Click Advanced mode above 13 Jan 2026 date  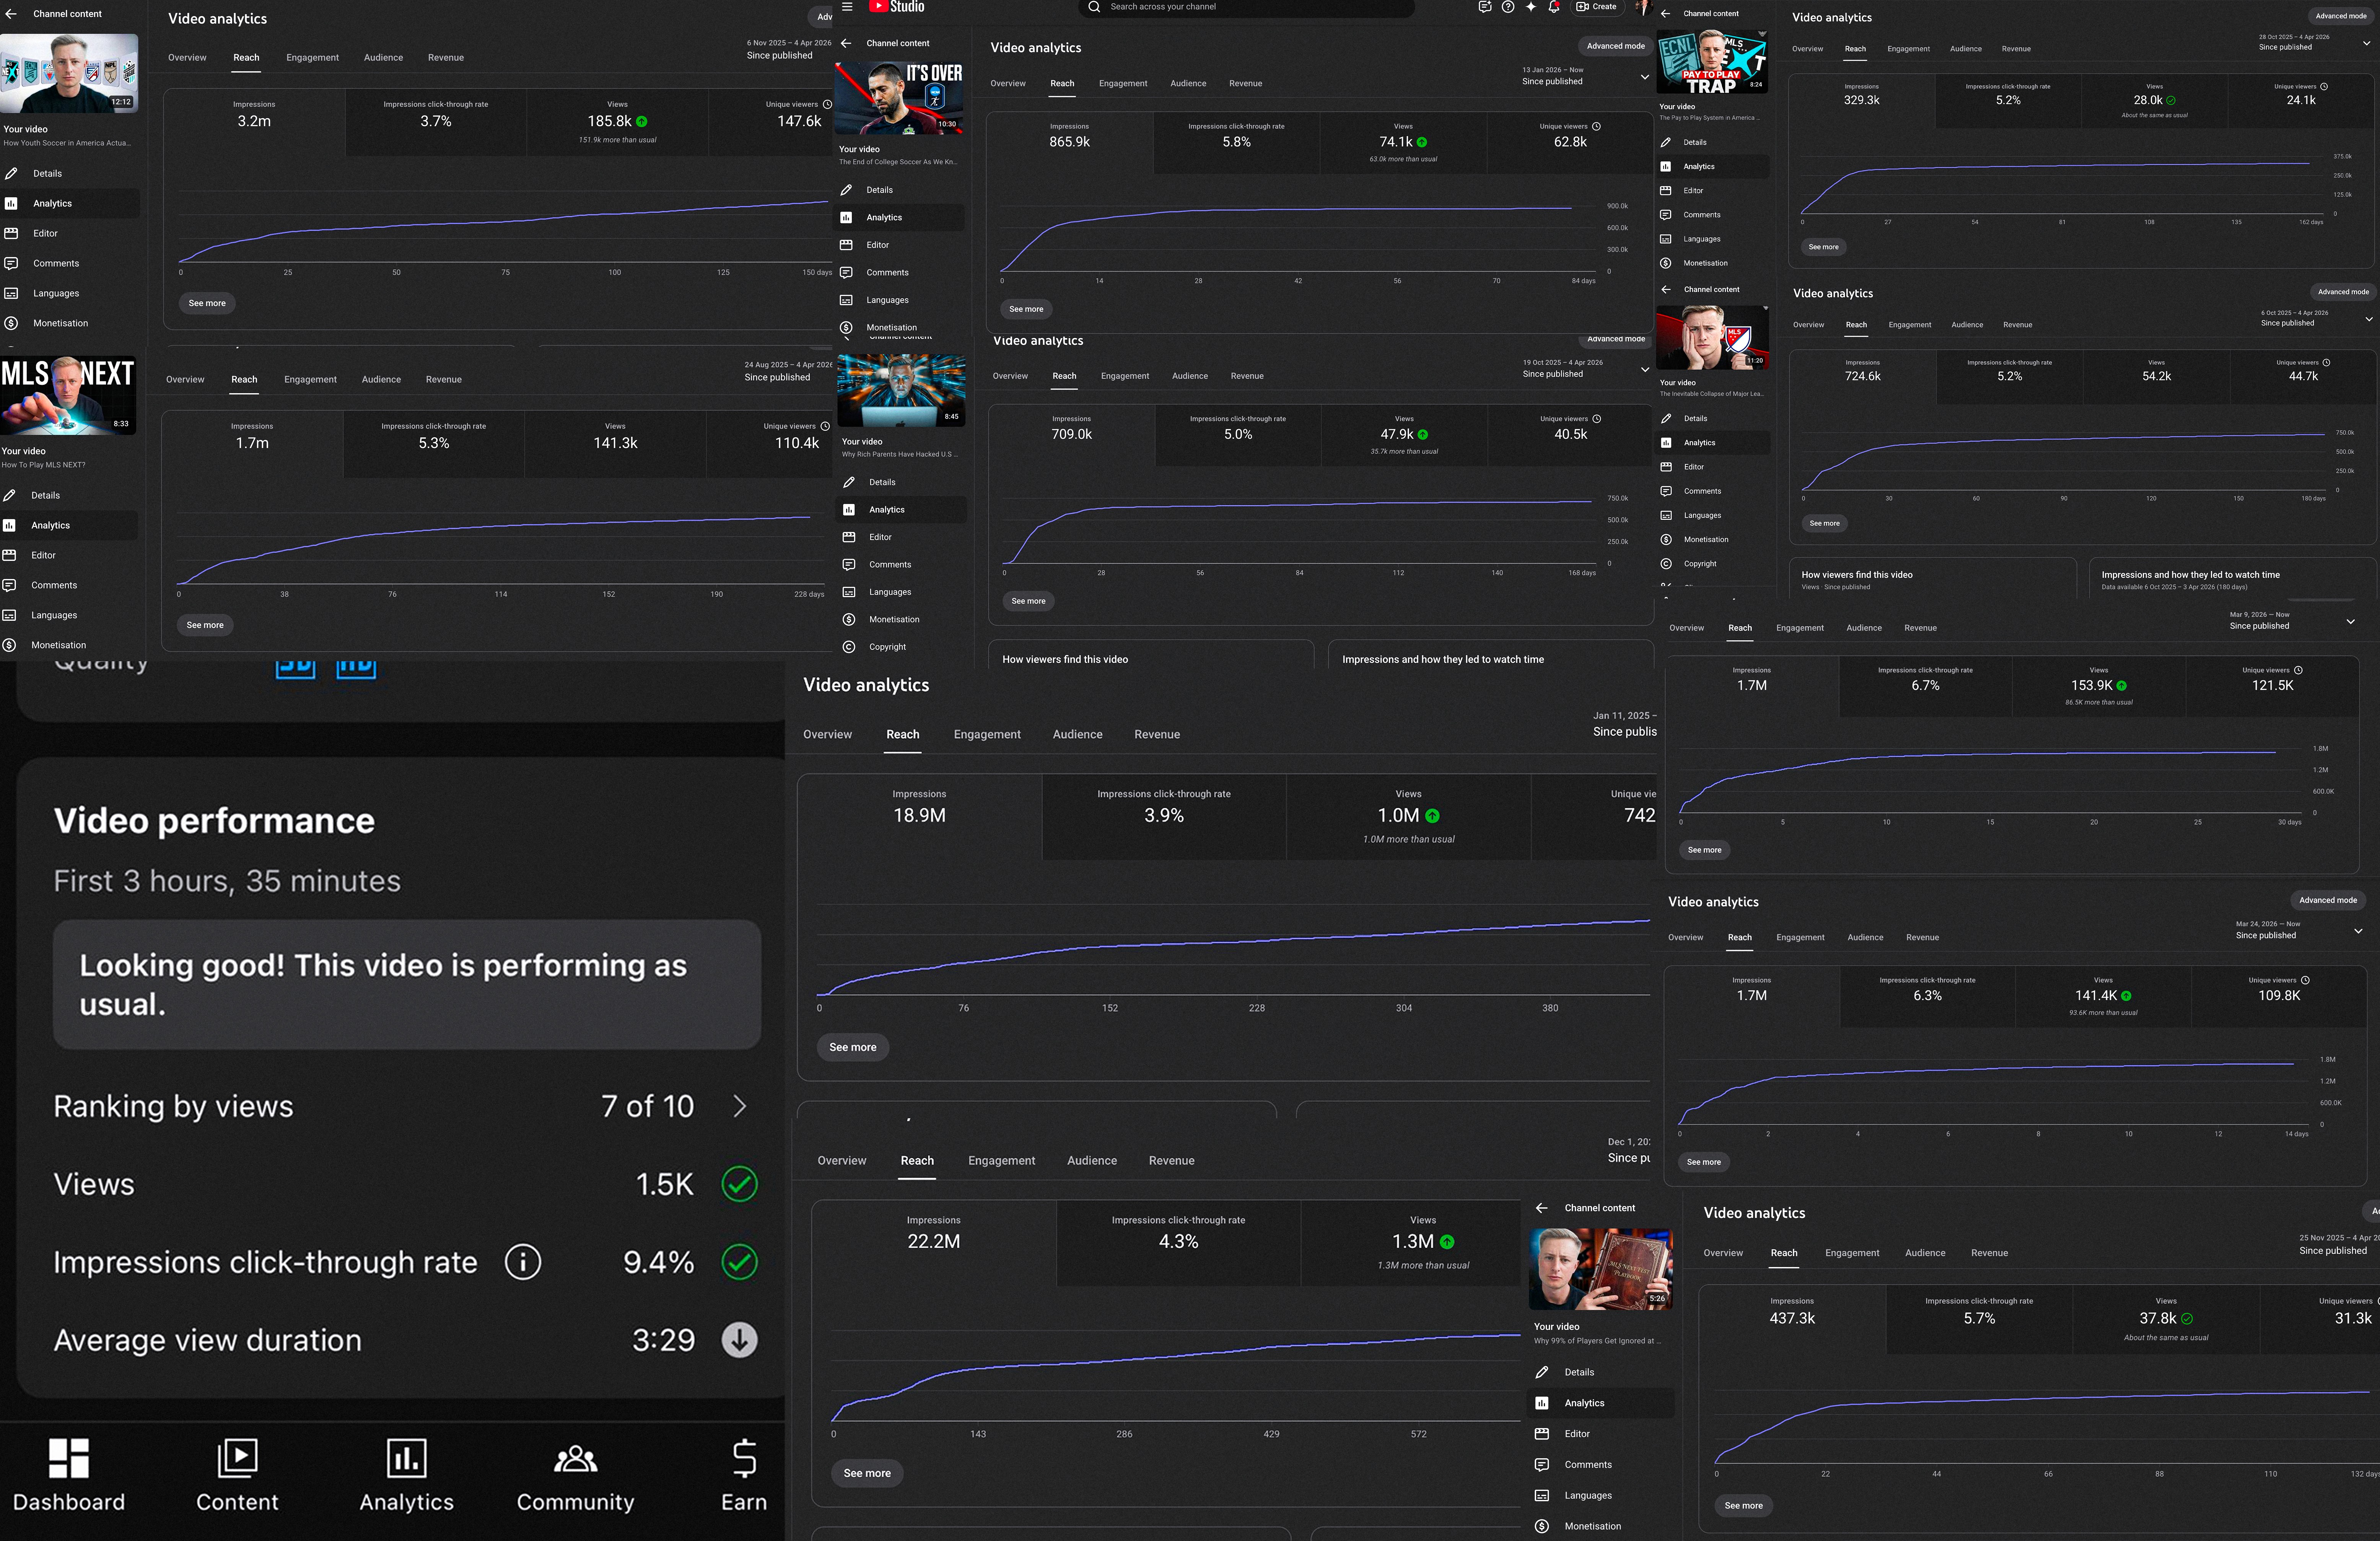tap(1615, 46)
